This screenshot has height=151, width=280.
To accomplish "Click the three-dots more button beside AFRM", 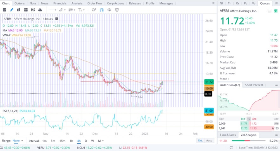I will pos(270,11).
